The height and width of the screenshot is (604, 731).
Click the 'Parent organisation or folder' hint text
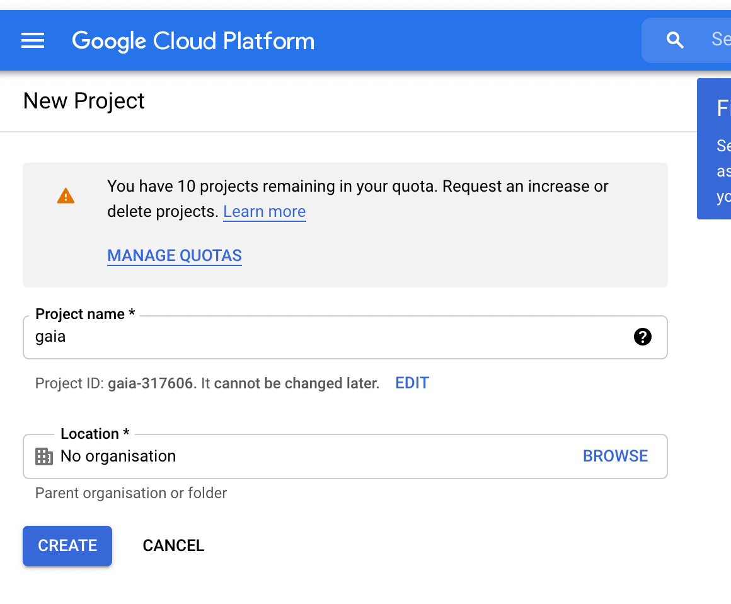click(131, 493)
